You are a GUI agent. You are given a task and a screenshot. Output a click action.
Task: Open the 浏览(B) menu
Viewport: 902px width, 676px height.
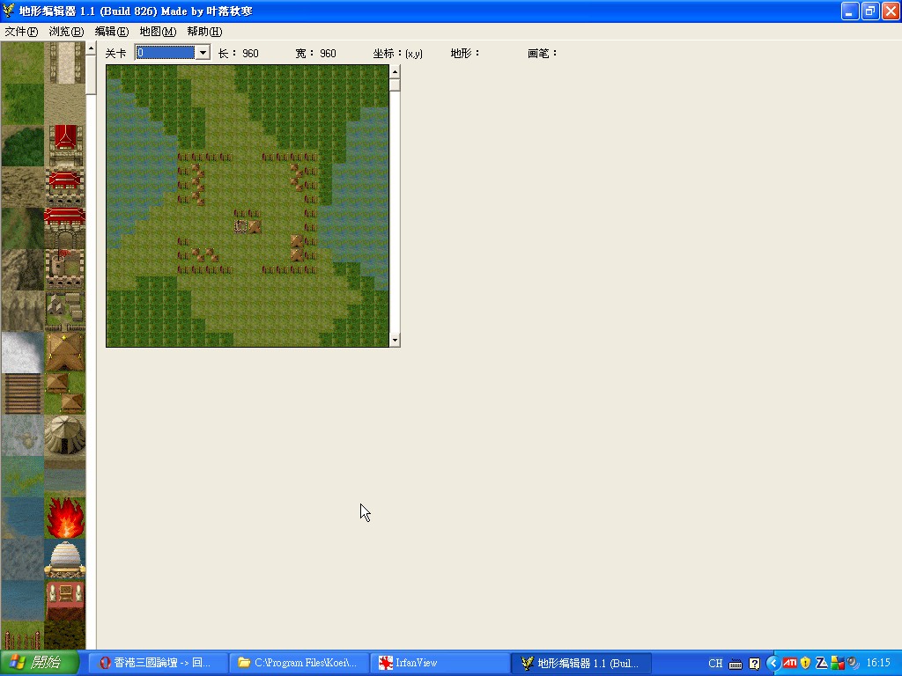66,32
